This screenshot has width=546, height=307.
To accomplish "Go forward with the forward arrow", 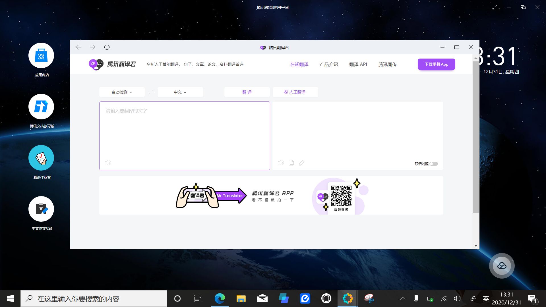I will [93, 47].
